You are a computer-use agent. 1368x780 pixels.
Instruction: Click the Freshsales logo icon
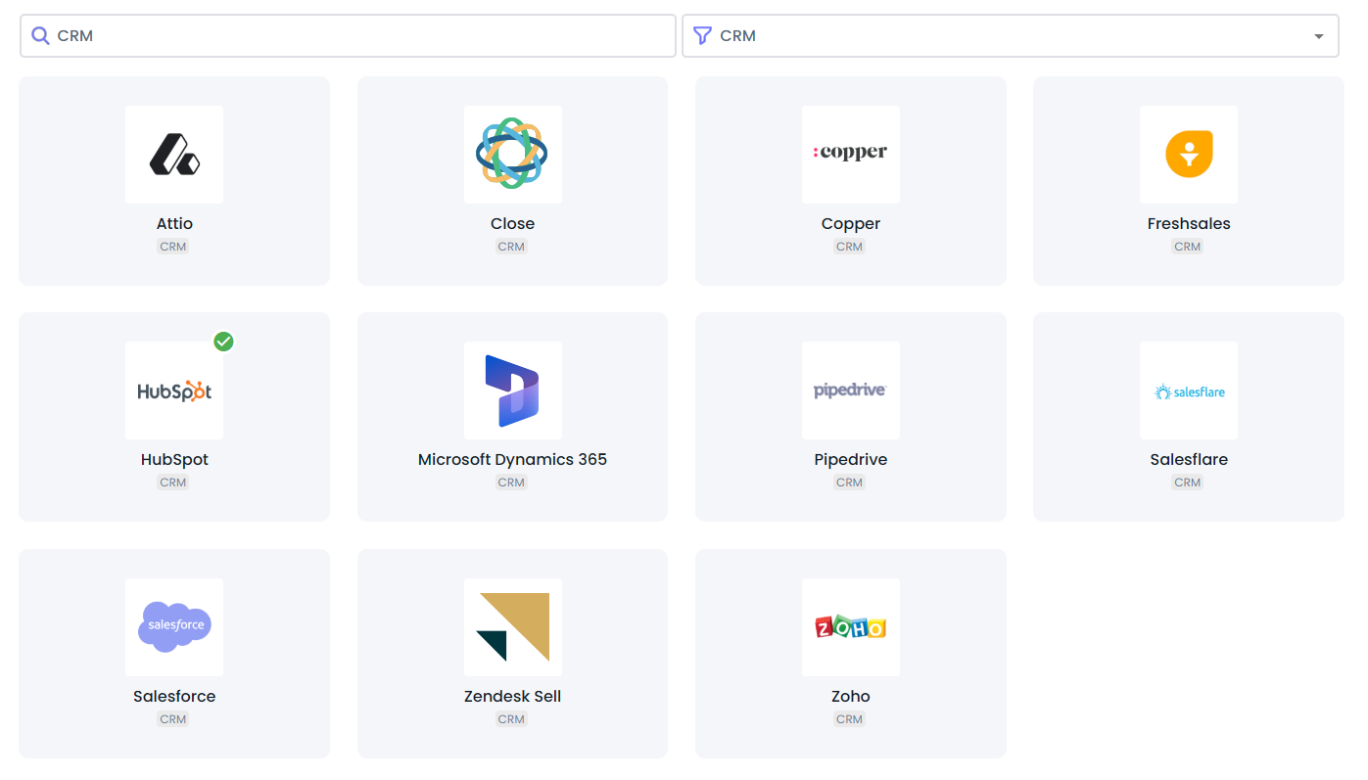[x=1189, y=155]
